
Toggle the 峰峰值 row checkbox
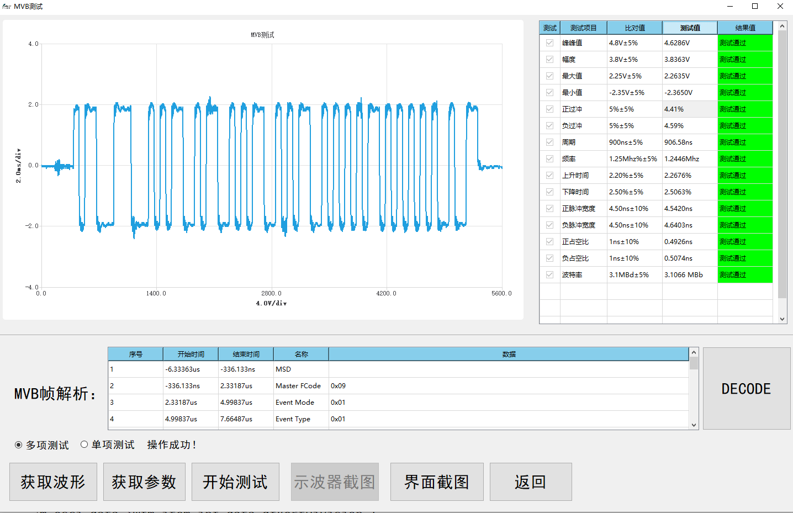point(549,43)
